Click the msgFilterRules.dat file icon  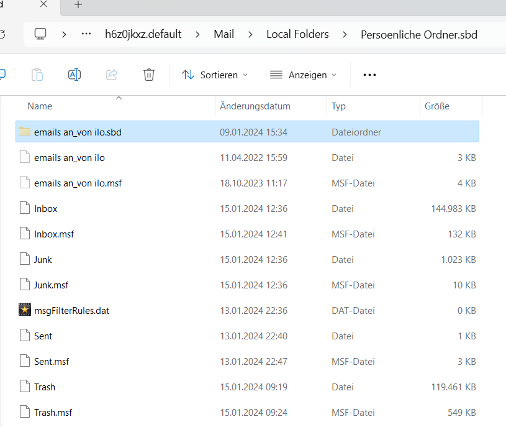click(x=25, y=310)
